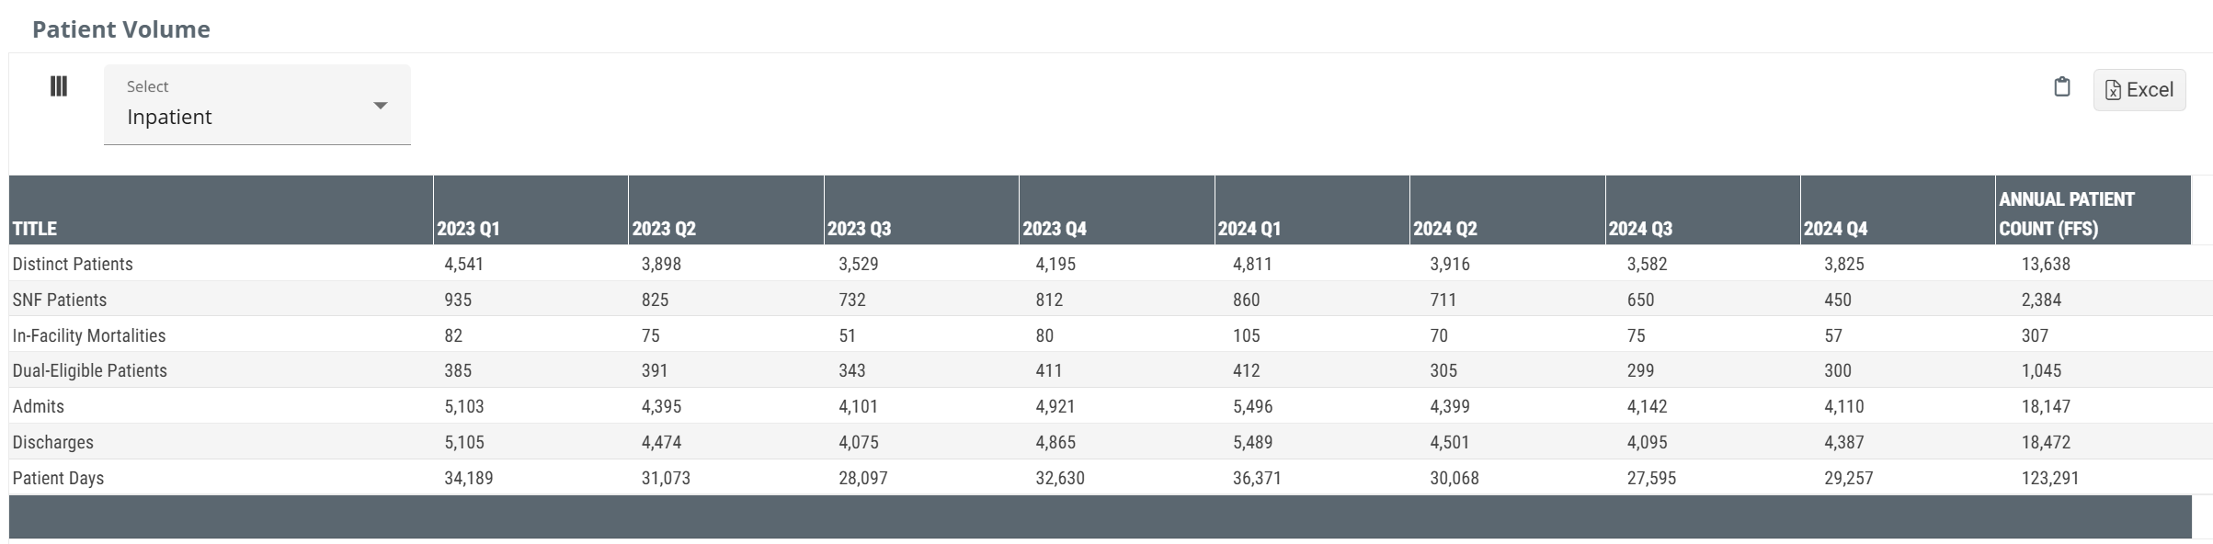2213x544 pixels.
Task: Click Annual Patient Count (FFS) header
Action: [2066, 214]
